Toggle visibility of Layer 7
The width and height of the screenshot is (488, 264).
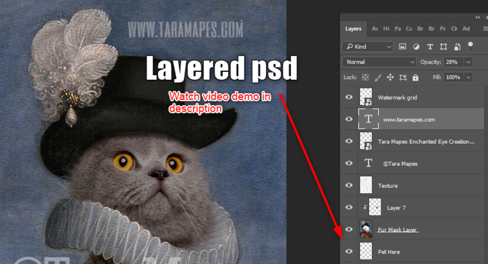point(349,207)
